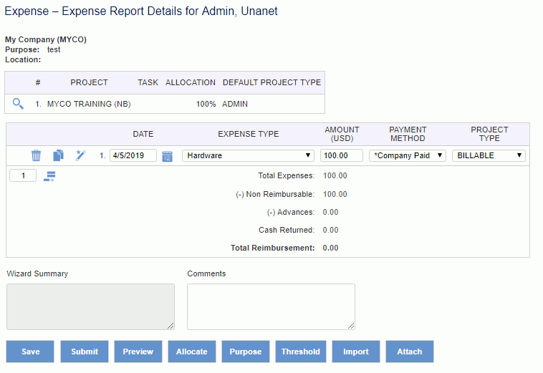Click the add lines icon
The height and width of the screenshot is (373, 543).
point(49,176)
